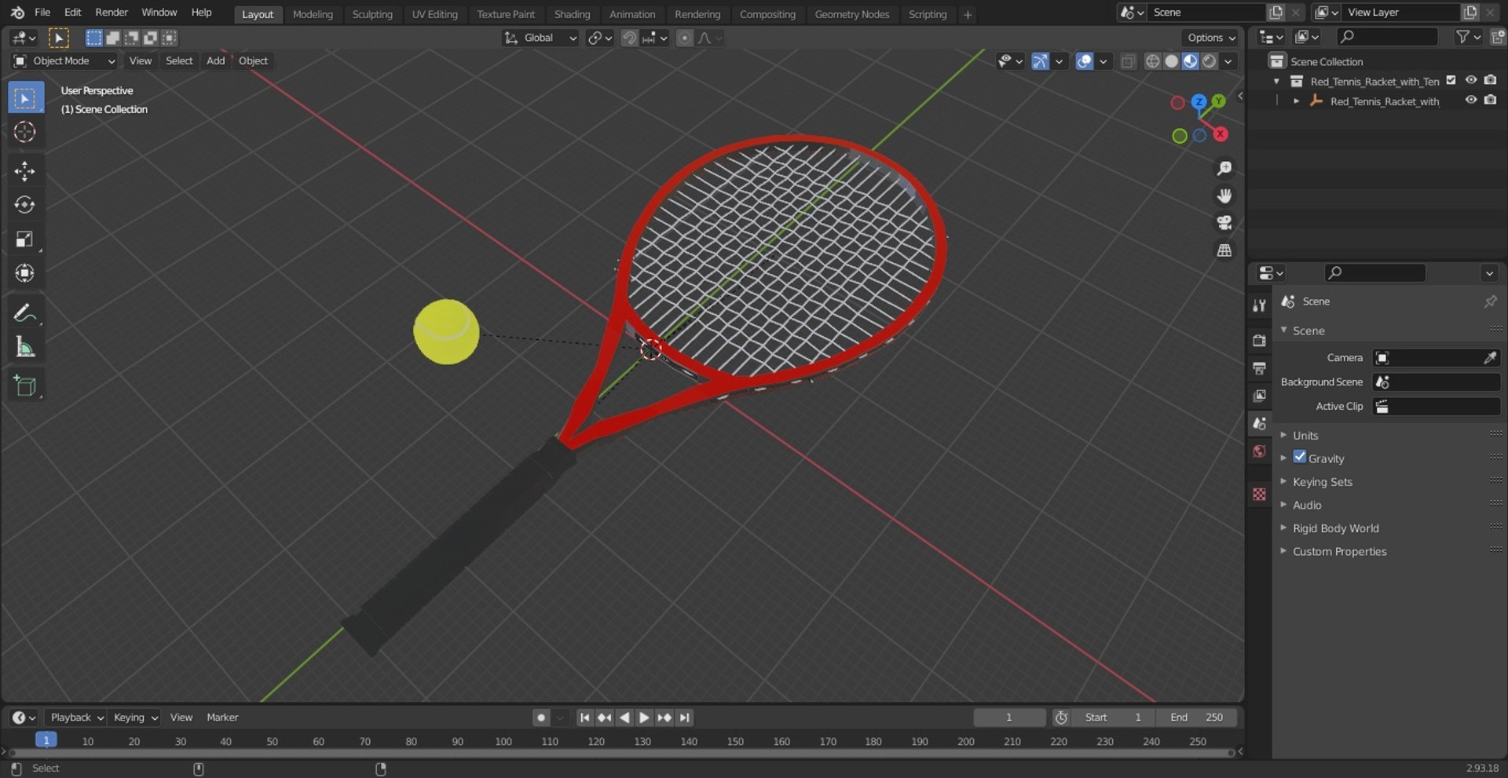This screenshot has height=778, width=1508.
Task: Pin the Scene properties panel
Action: click(x=1490, y=301)
